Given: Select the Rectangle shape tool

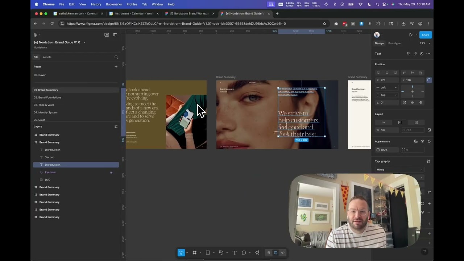Looking at the screenshot, I should tap(208, 253).
